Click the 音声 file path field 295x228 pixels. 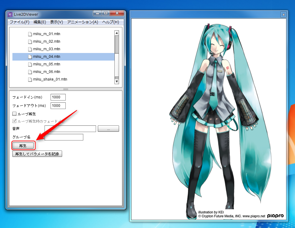(70, 129)
